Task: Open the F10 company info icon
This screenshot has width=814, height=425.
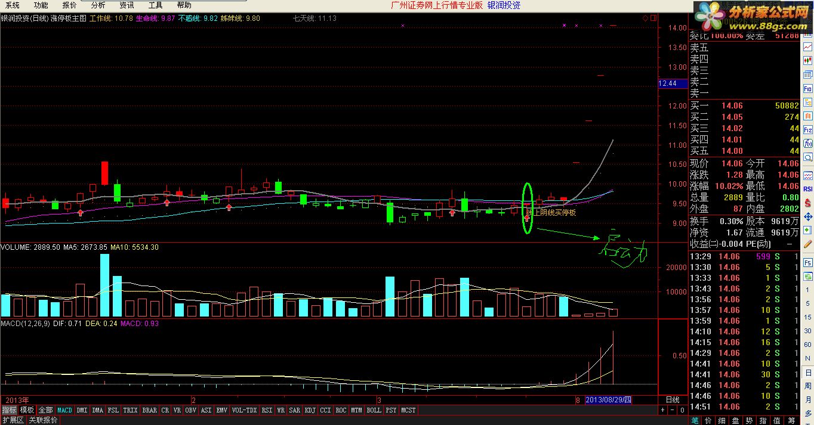Action: point(808,89)
